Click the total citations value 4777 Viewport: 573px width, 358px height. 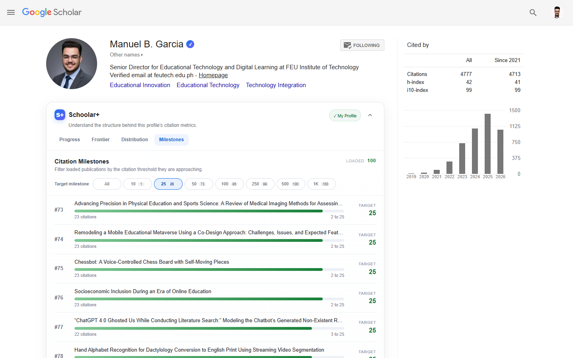(466, 74)
